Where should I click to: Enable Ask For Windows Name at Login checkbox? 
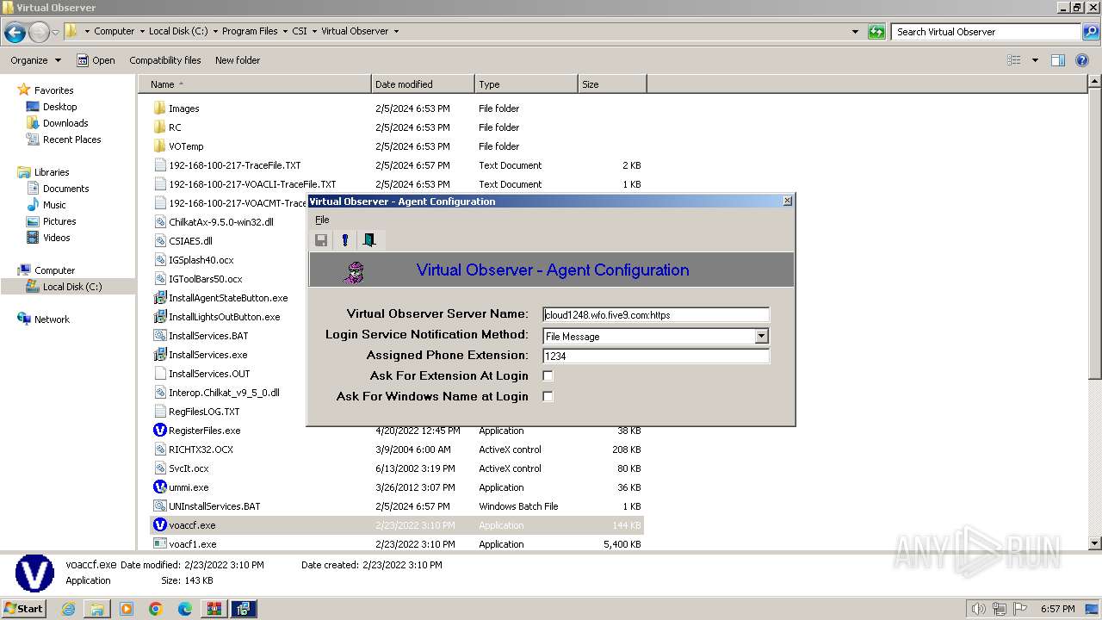click(548, 397)
